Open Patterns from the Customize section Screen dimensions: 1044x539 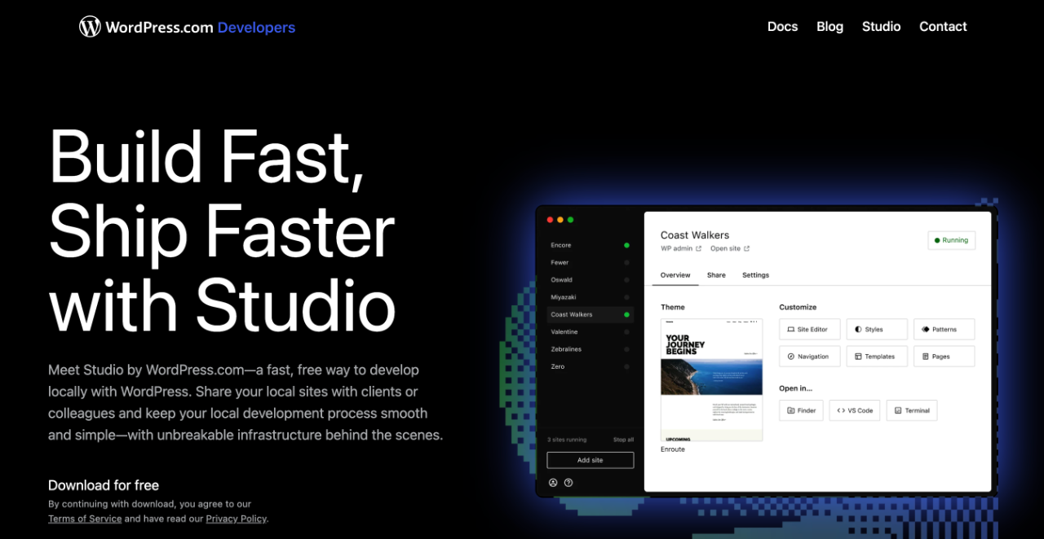pyautogui.click(x=944, y=330)
